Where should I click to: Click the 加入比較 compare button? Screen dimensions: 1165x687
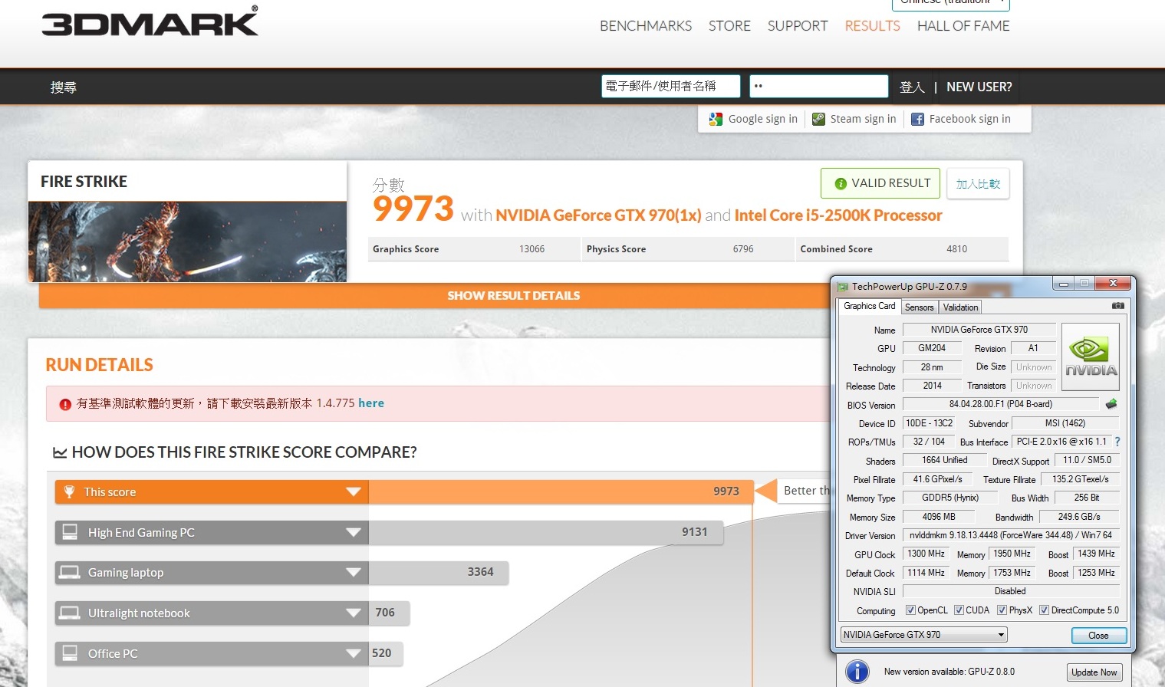pos(978,184)
